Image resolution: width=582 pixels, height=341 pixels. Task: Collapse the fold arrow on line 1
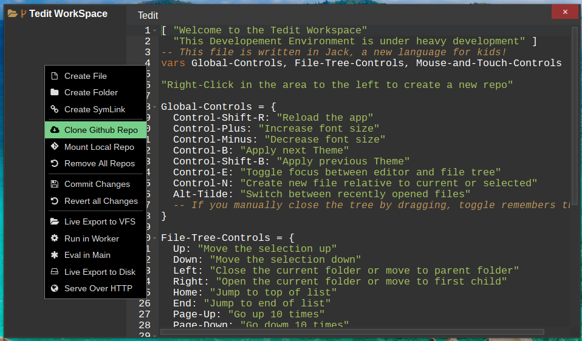[155, 31]
